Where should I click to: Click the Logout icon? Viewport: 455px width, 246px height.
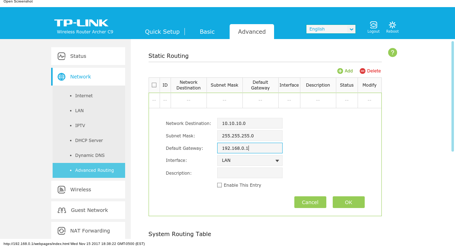click(373, 25)
